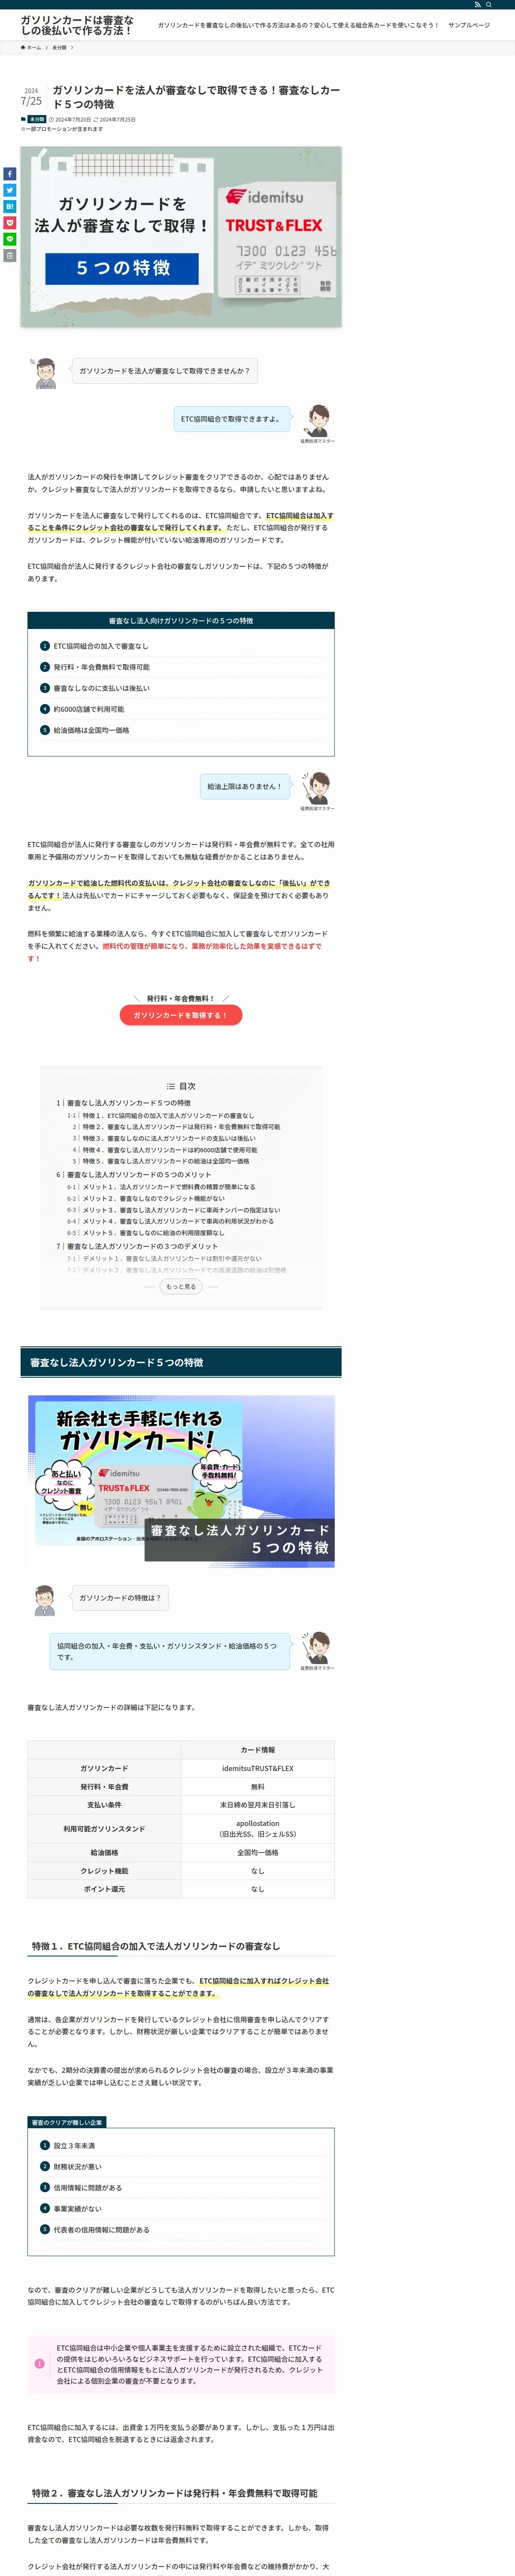Select table cell idemitsuTRUST&FLEX
Image resolution: width=515 pixels, height=2576 pixels.
tap(258, 1768)
